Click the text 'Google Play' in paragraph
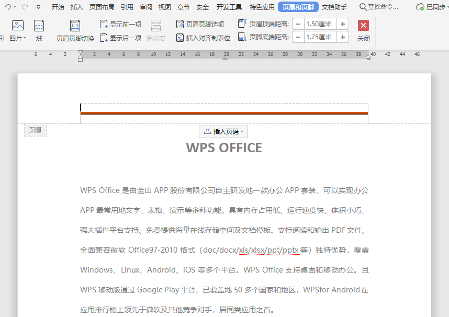449x317 pixels. (158, 290)
